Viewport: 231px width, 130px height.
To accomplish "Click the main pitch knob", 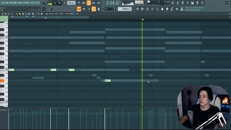I will pos(44,9).
